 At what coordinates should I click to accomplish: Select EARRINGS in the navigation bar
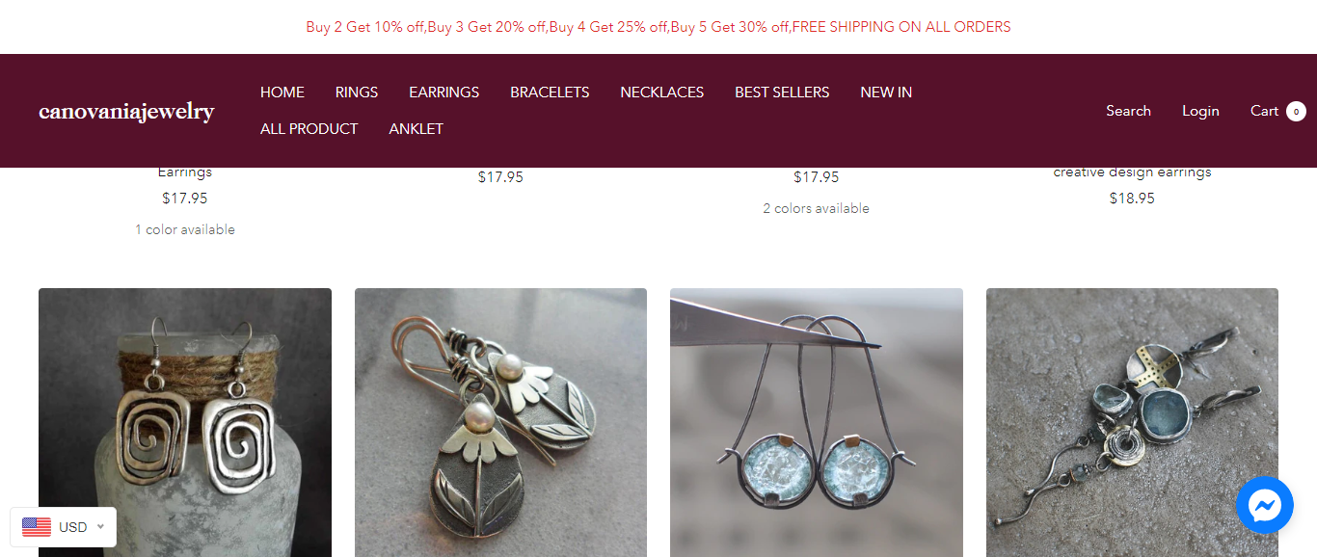click(443, 93)
